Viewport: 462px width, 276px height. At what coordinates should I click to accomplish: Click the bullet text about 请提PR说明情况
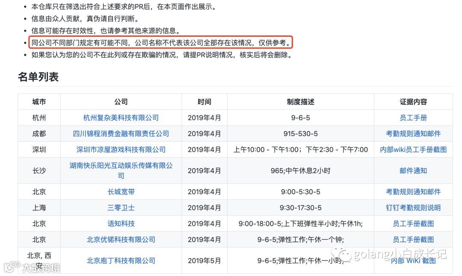click(x=162, y=55)
